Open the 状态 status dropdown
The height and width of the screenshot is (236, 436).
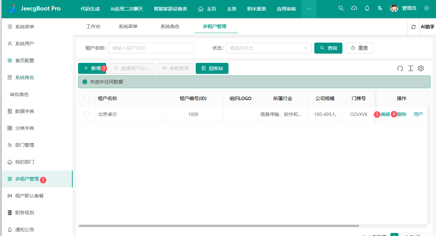tap(268, 48)
